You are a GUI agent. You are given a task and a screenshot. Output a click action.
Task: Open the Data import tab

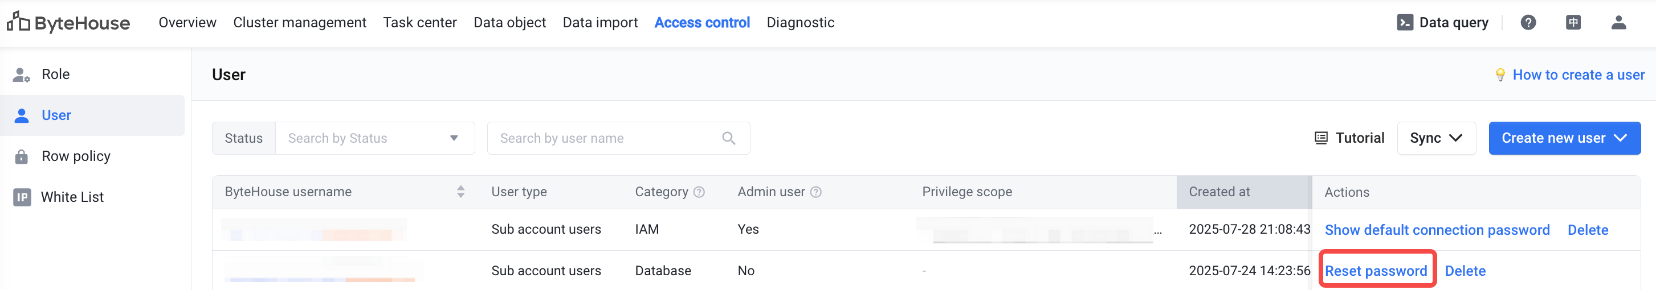pos(600,22)
